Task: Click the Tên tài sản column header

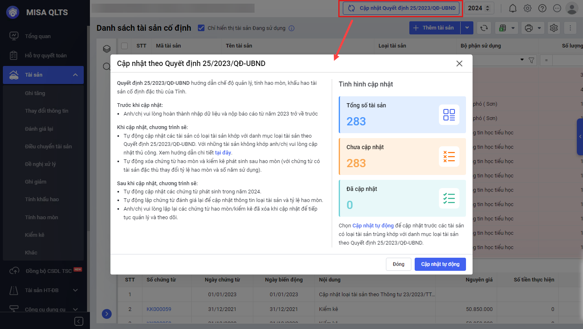Action: click(239, 45)
